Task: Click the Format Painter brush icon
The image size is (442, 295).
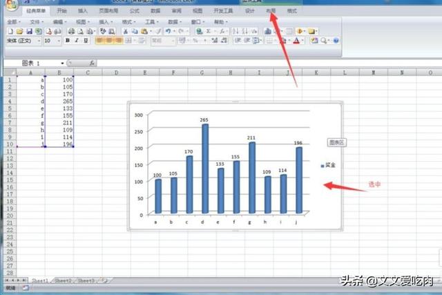Action: (x=158, y=31)
